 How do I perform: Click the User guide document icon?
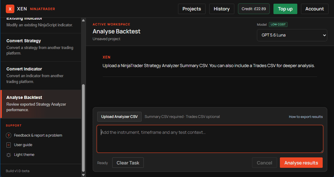pos(9,145)
